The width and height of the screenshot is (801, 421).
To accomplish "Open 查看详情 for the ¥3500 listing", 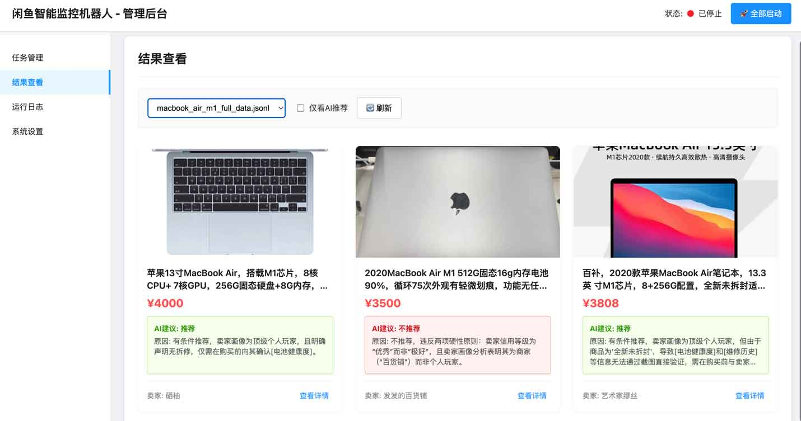I will pyautogui.click(x=532, y=395).
